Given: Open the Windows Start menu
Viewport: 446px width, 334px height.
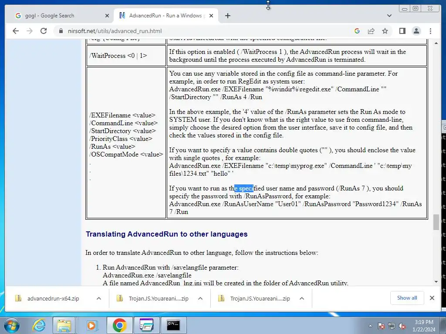Looking at the screenshot, I should 11,325.
